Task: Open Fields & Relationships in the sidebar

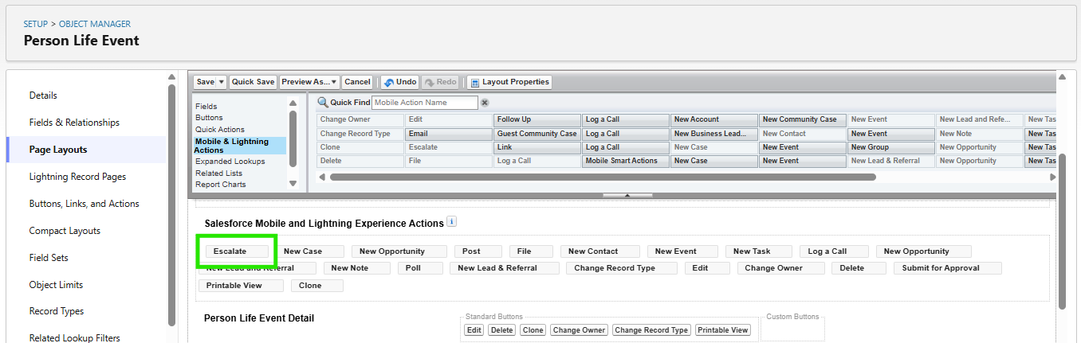Action: (74, 123)
